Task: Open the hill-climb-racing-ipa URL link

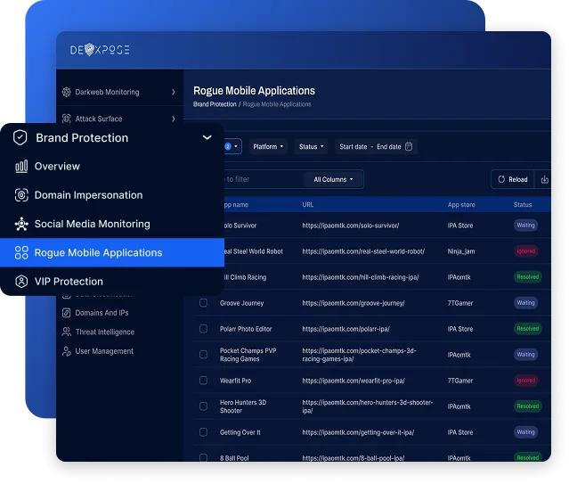Action: [x=361, y=277]
